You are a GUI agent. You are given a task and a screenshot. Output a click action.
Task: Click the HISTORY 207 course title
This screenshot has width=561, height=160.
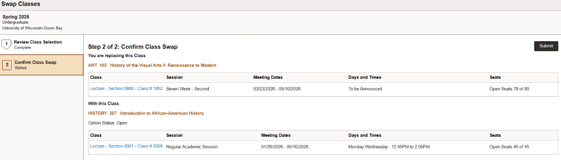point(146,113)
